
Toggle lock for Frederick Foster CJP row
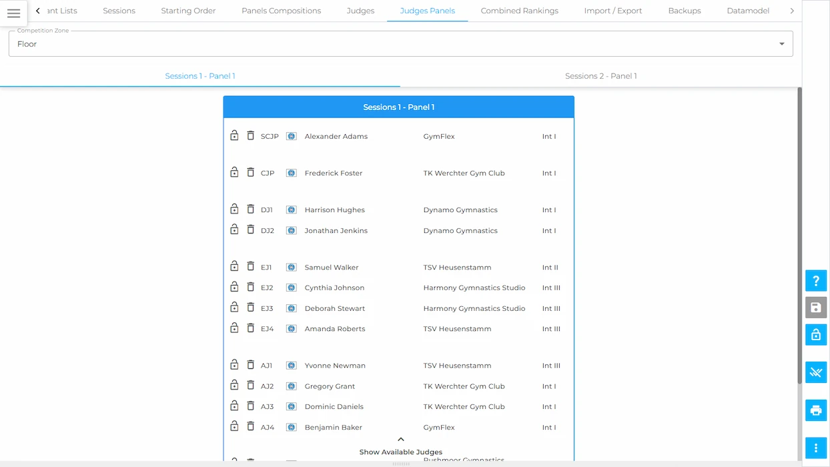[x=234, y=172]
